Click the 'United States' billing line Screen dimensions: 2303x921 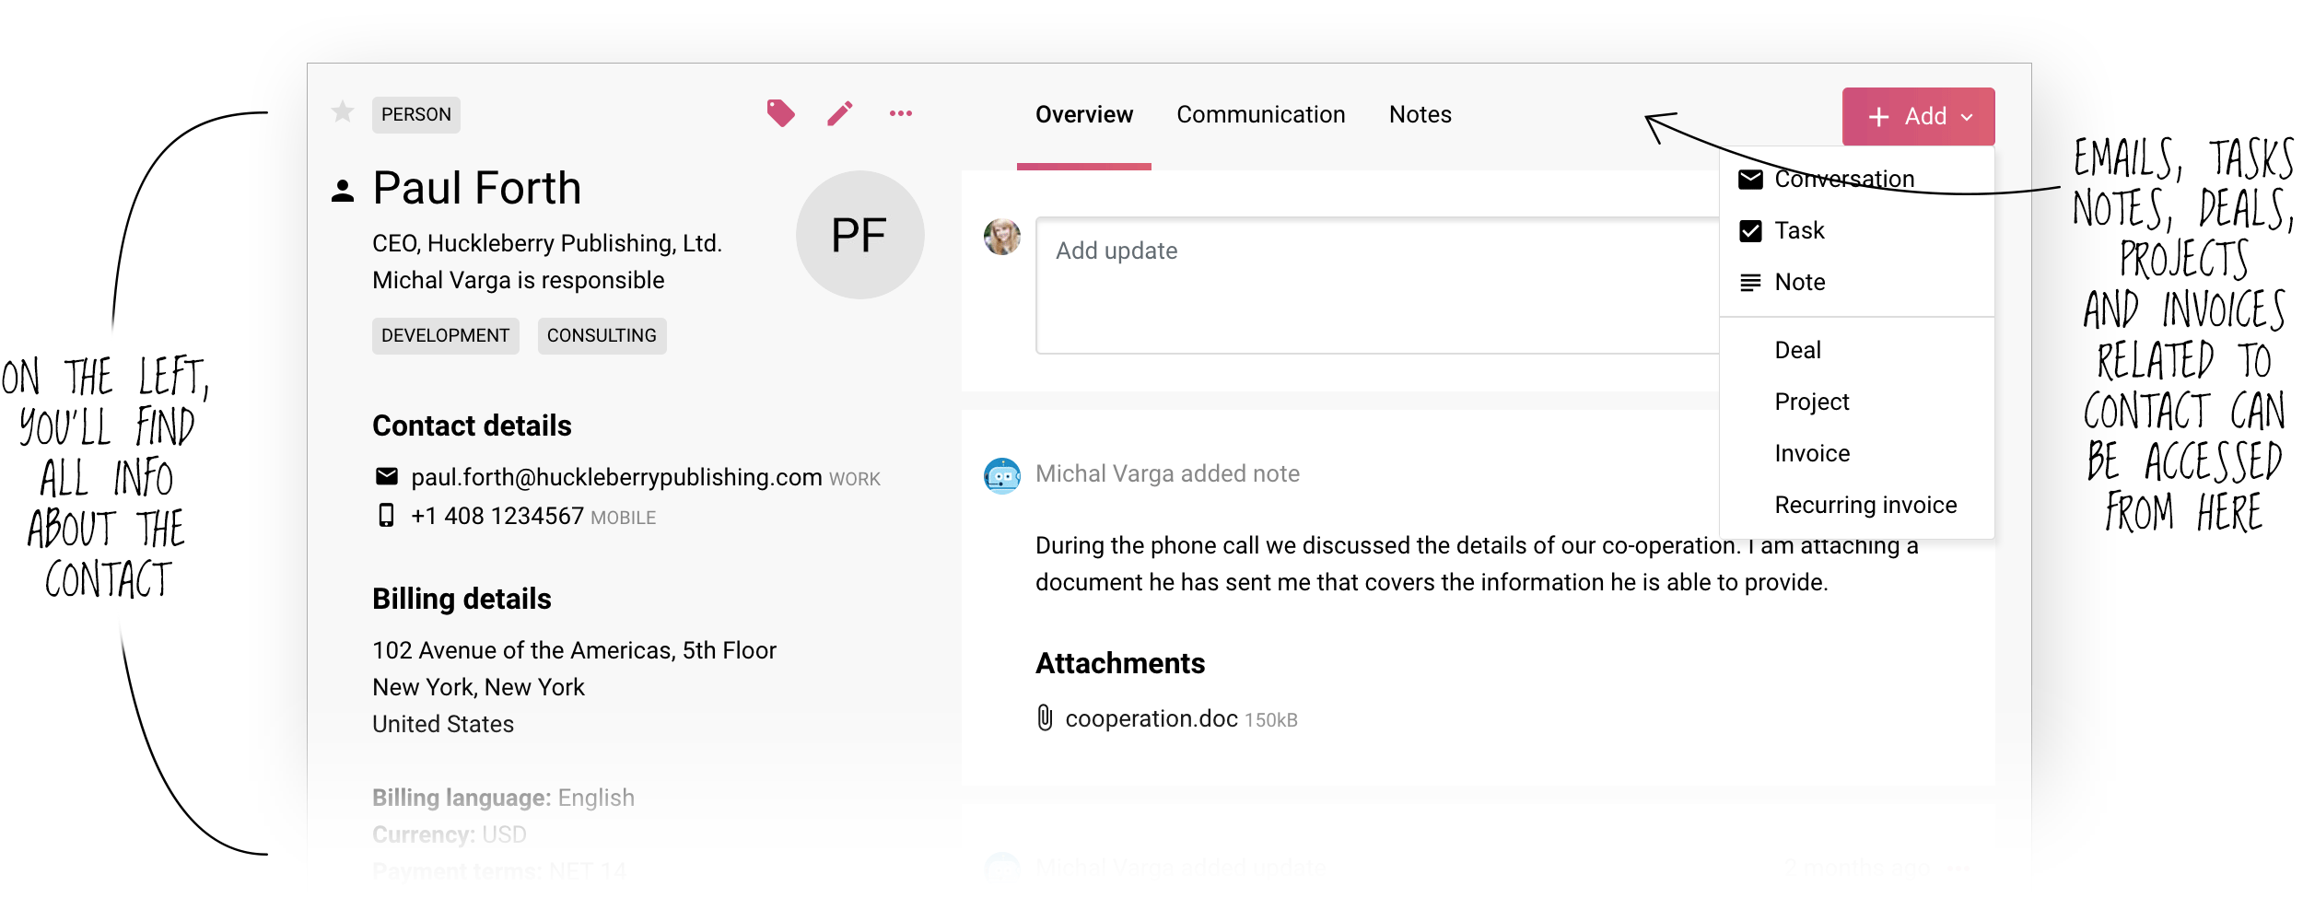443,724
